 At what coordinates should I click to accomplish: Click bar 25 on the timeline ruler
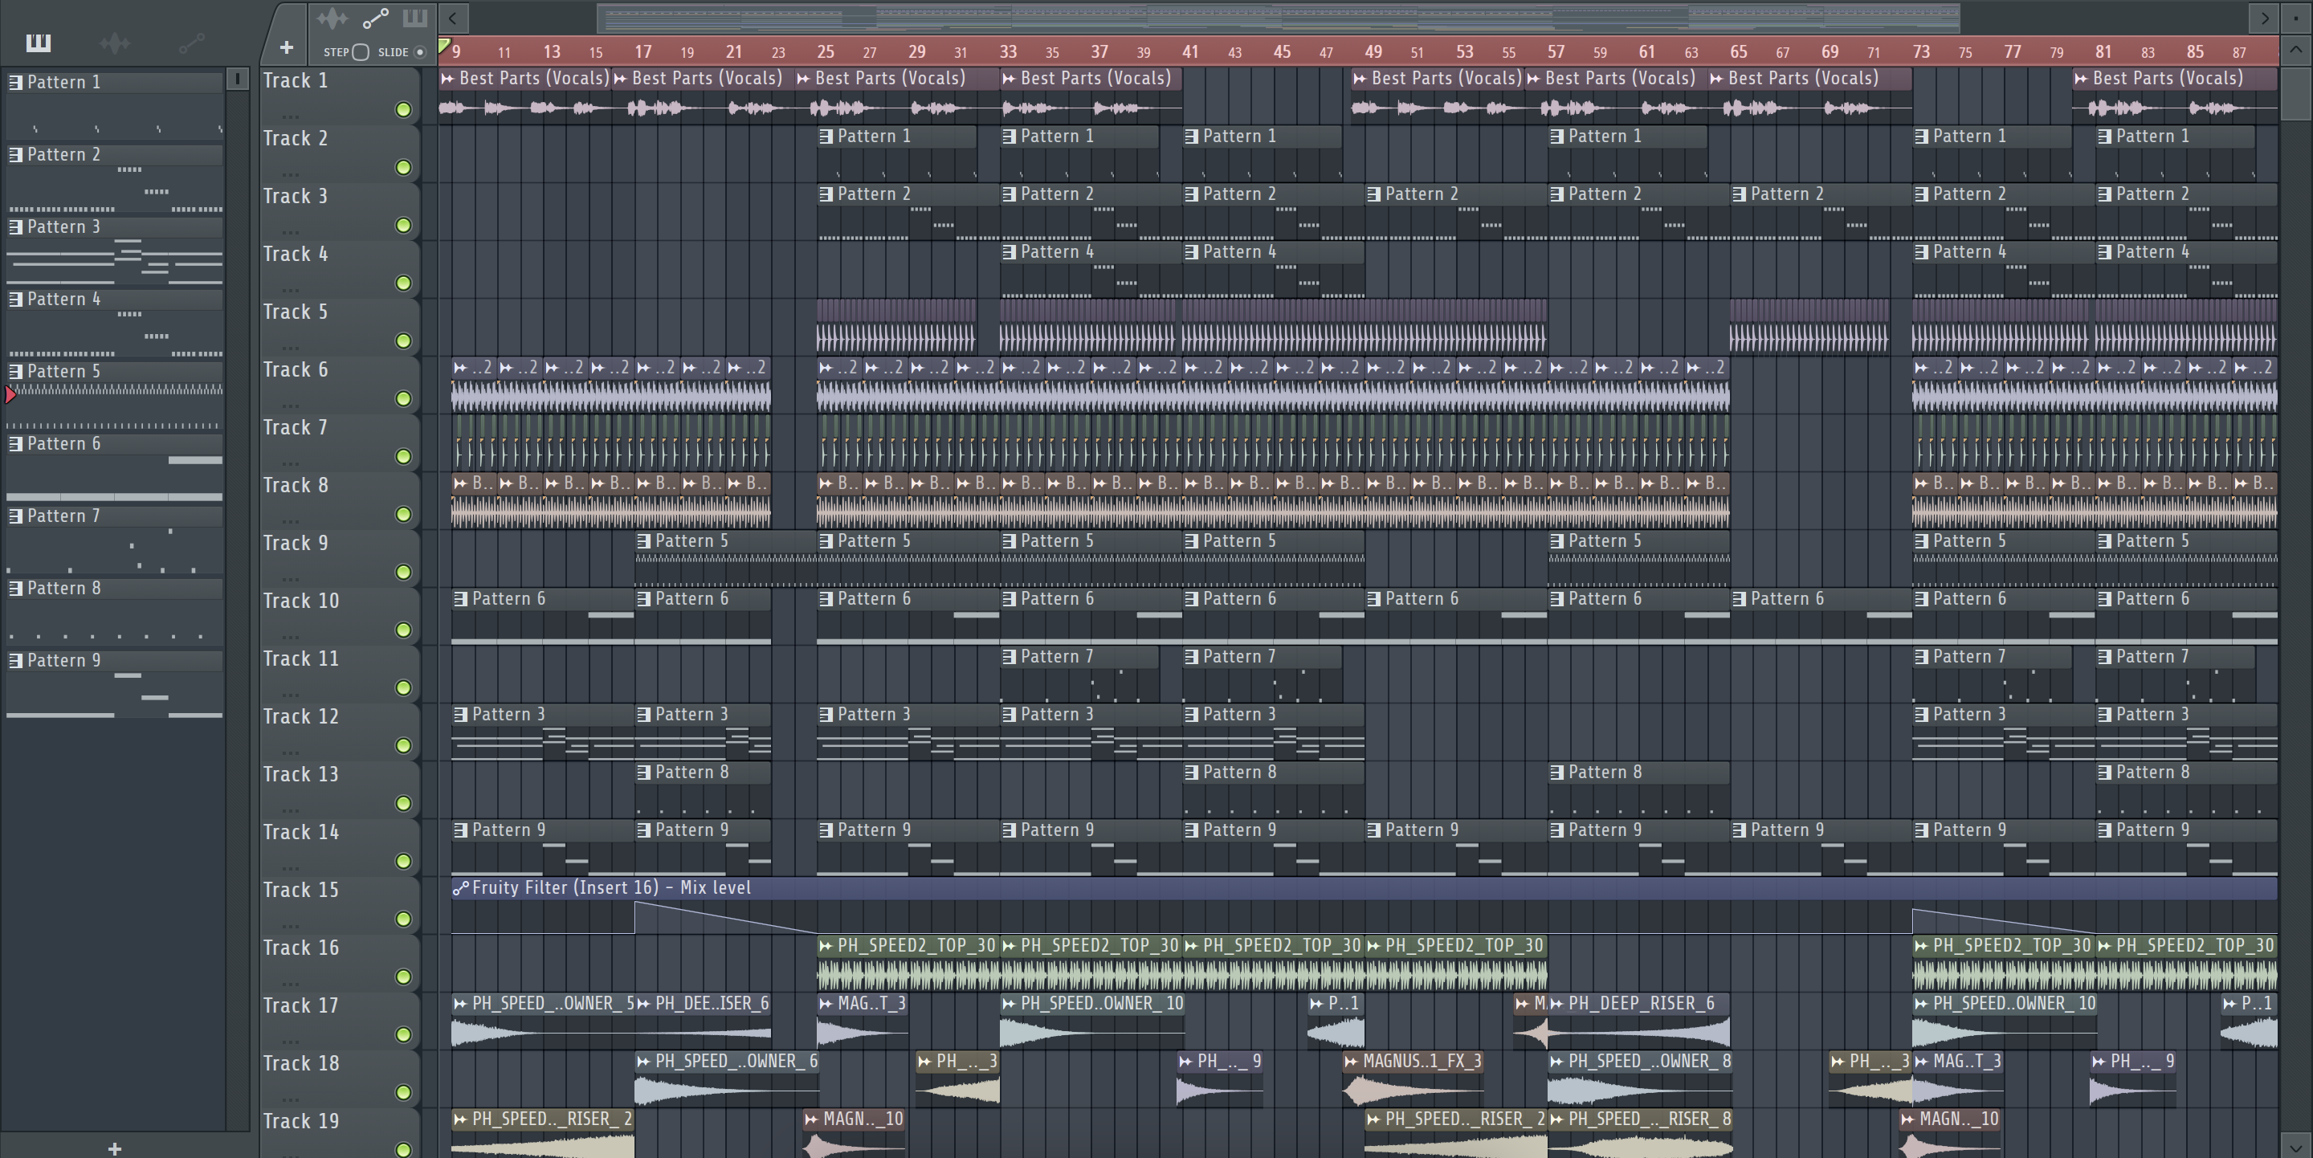click(x=825, y=52)
